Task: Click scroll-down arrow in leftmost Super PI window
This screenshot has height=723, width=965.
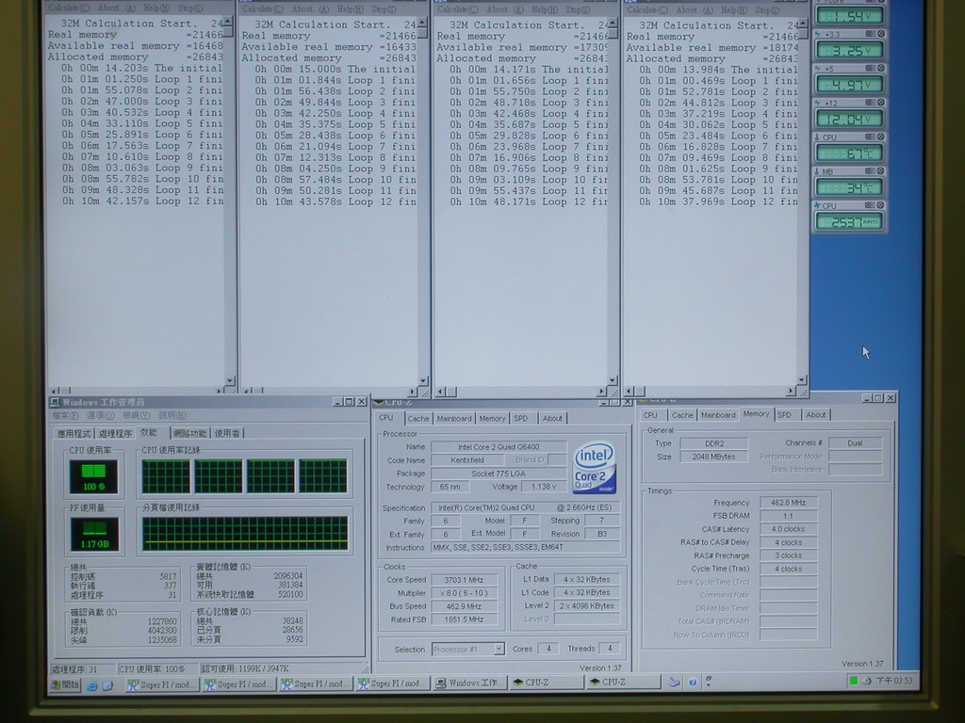Action: pos(229,380)
